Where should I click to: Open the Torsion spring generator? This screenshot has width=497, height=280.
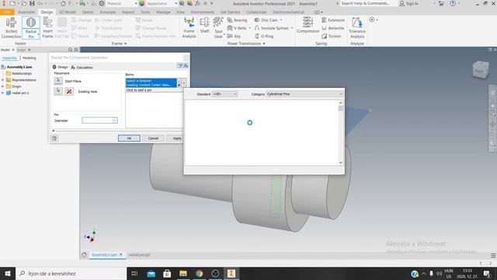point(332,37)
